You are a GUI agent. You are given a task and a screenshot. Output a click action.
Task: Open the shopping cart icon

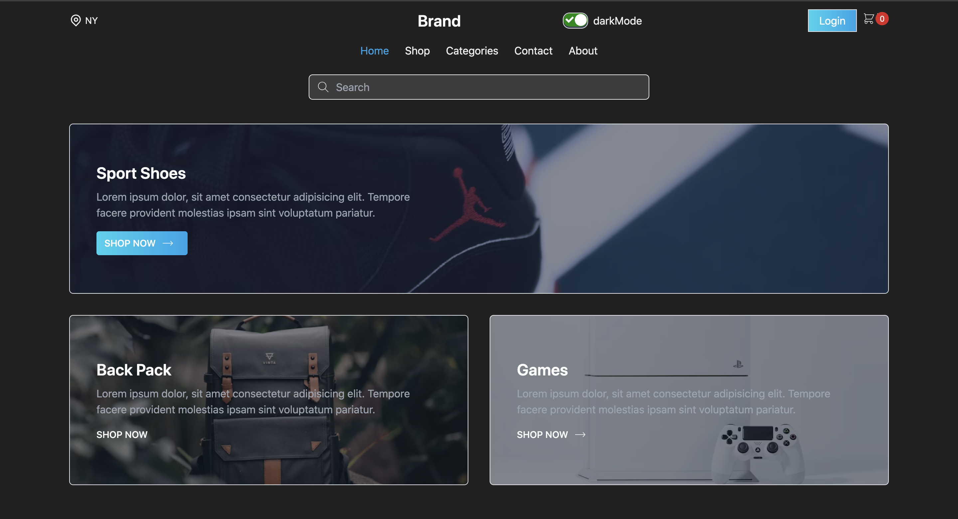click(869, 19)
